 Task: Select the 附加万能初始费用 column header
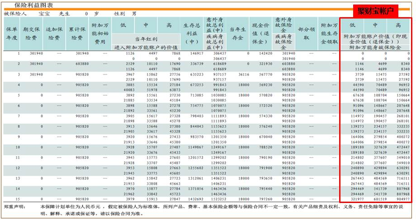click(x=100, y=34)
